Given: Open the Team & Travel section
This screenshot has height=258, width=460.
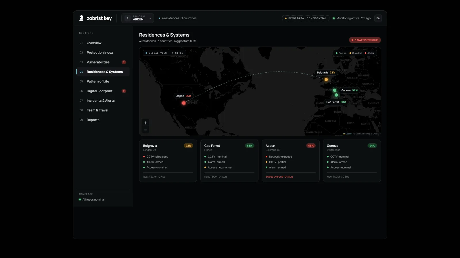Looking at the screenshot, I should (103, 110).
